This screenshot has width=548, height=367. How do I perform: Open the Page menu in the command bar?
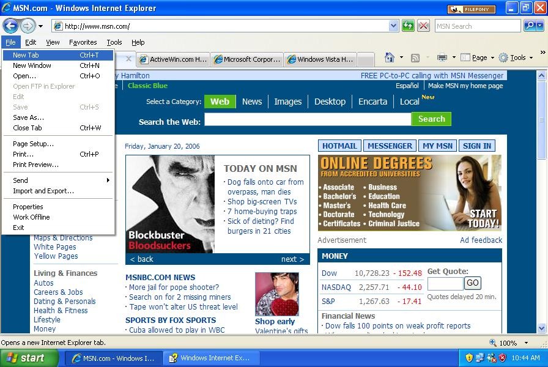(478, 57)
